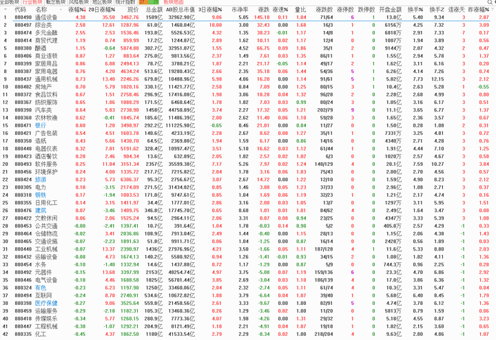Open the blue 建筑 sector link
496x340 pixels.
click(x=41, y=211)
